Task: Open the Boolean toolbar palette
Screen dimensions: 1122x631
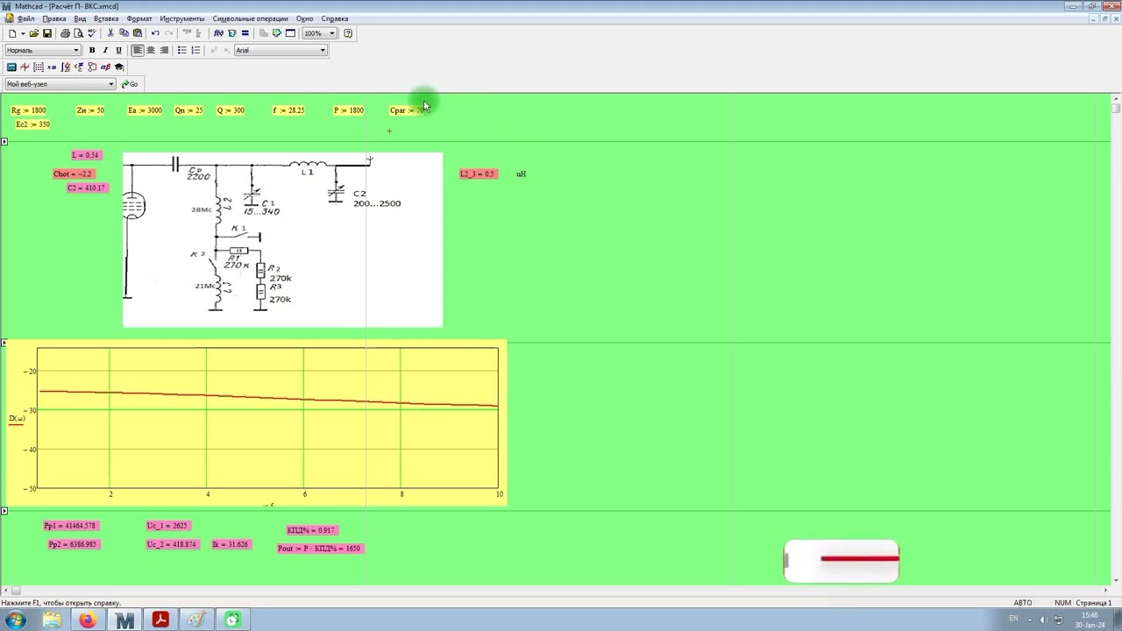Action: click(x=79, y=67)
